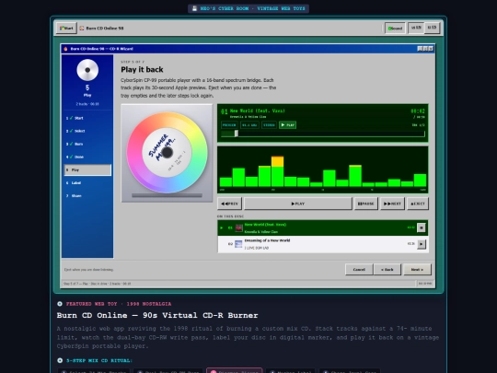Click the 00:02 elapsed time readout

[x=418, y=111]
